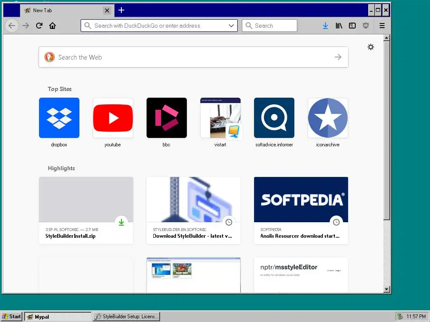Switch to Mypal taskbar button
The height and width of the screenshot is (322, 430).
point(58,317)
